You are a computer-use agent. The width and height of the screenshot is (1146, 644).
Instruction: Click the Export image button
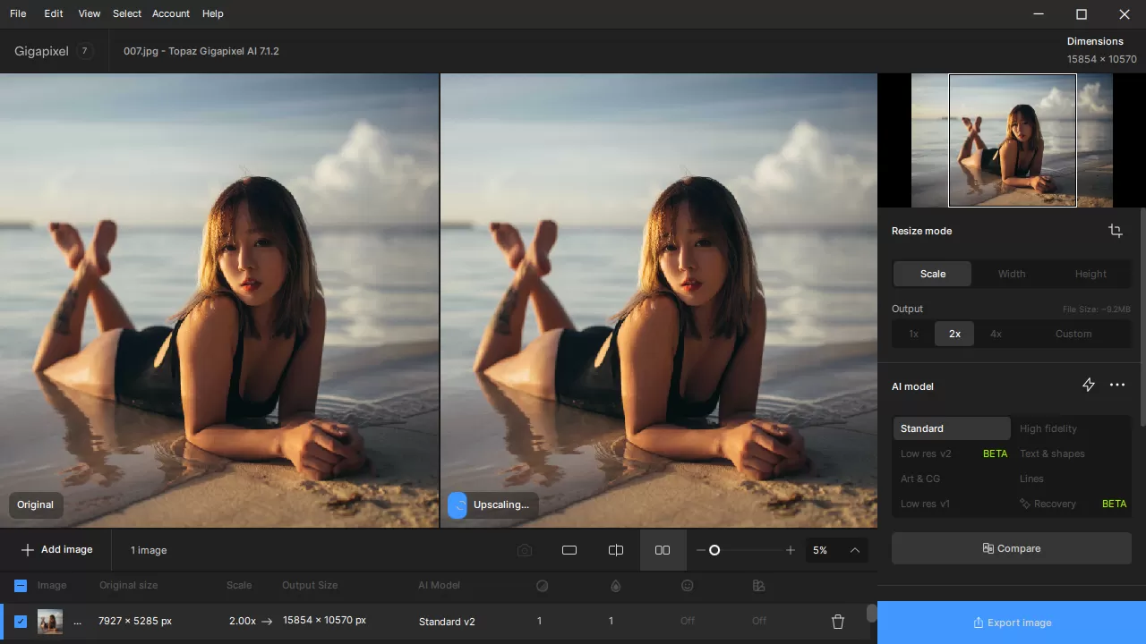[1012, 623]
